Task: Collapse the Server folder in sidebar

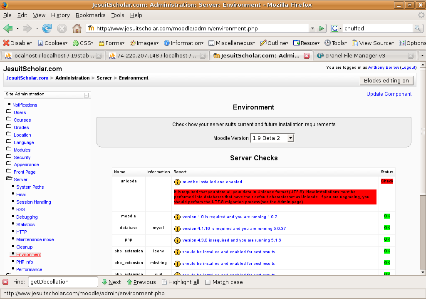Action: 9,179
